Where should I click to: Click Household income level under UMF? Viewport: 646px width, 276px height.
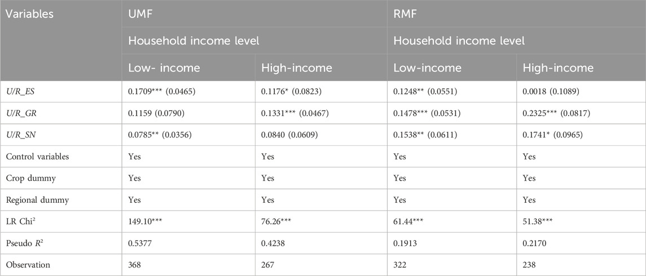pyautogui.click(x=195, y=41)
